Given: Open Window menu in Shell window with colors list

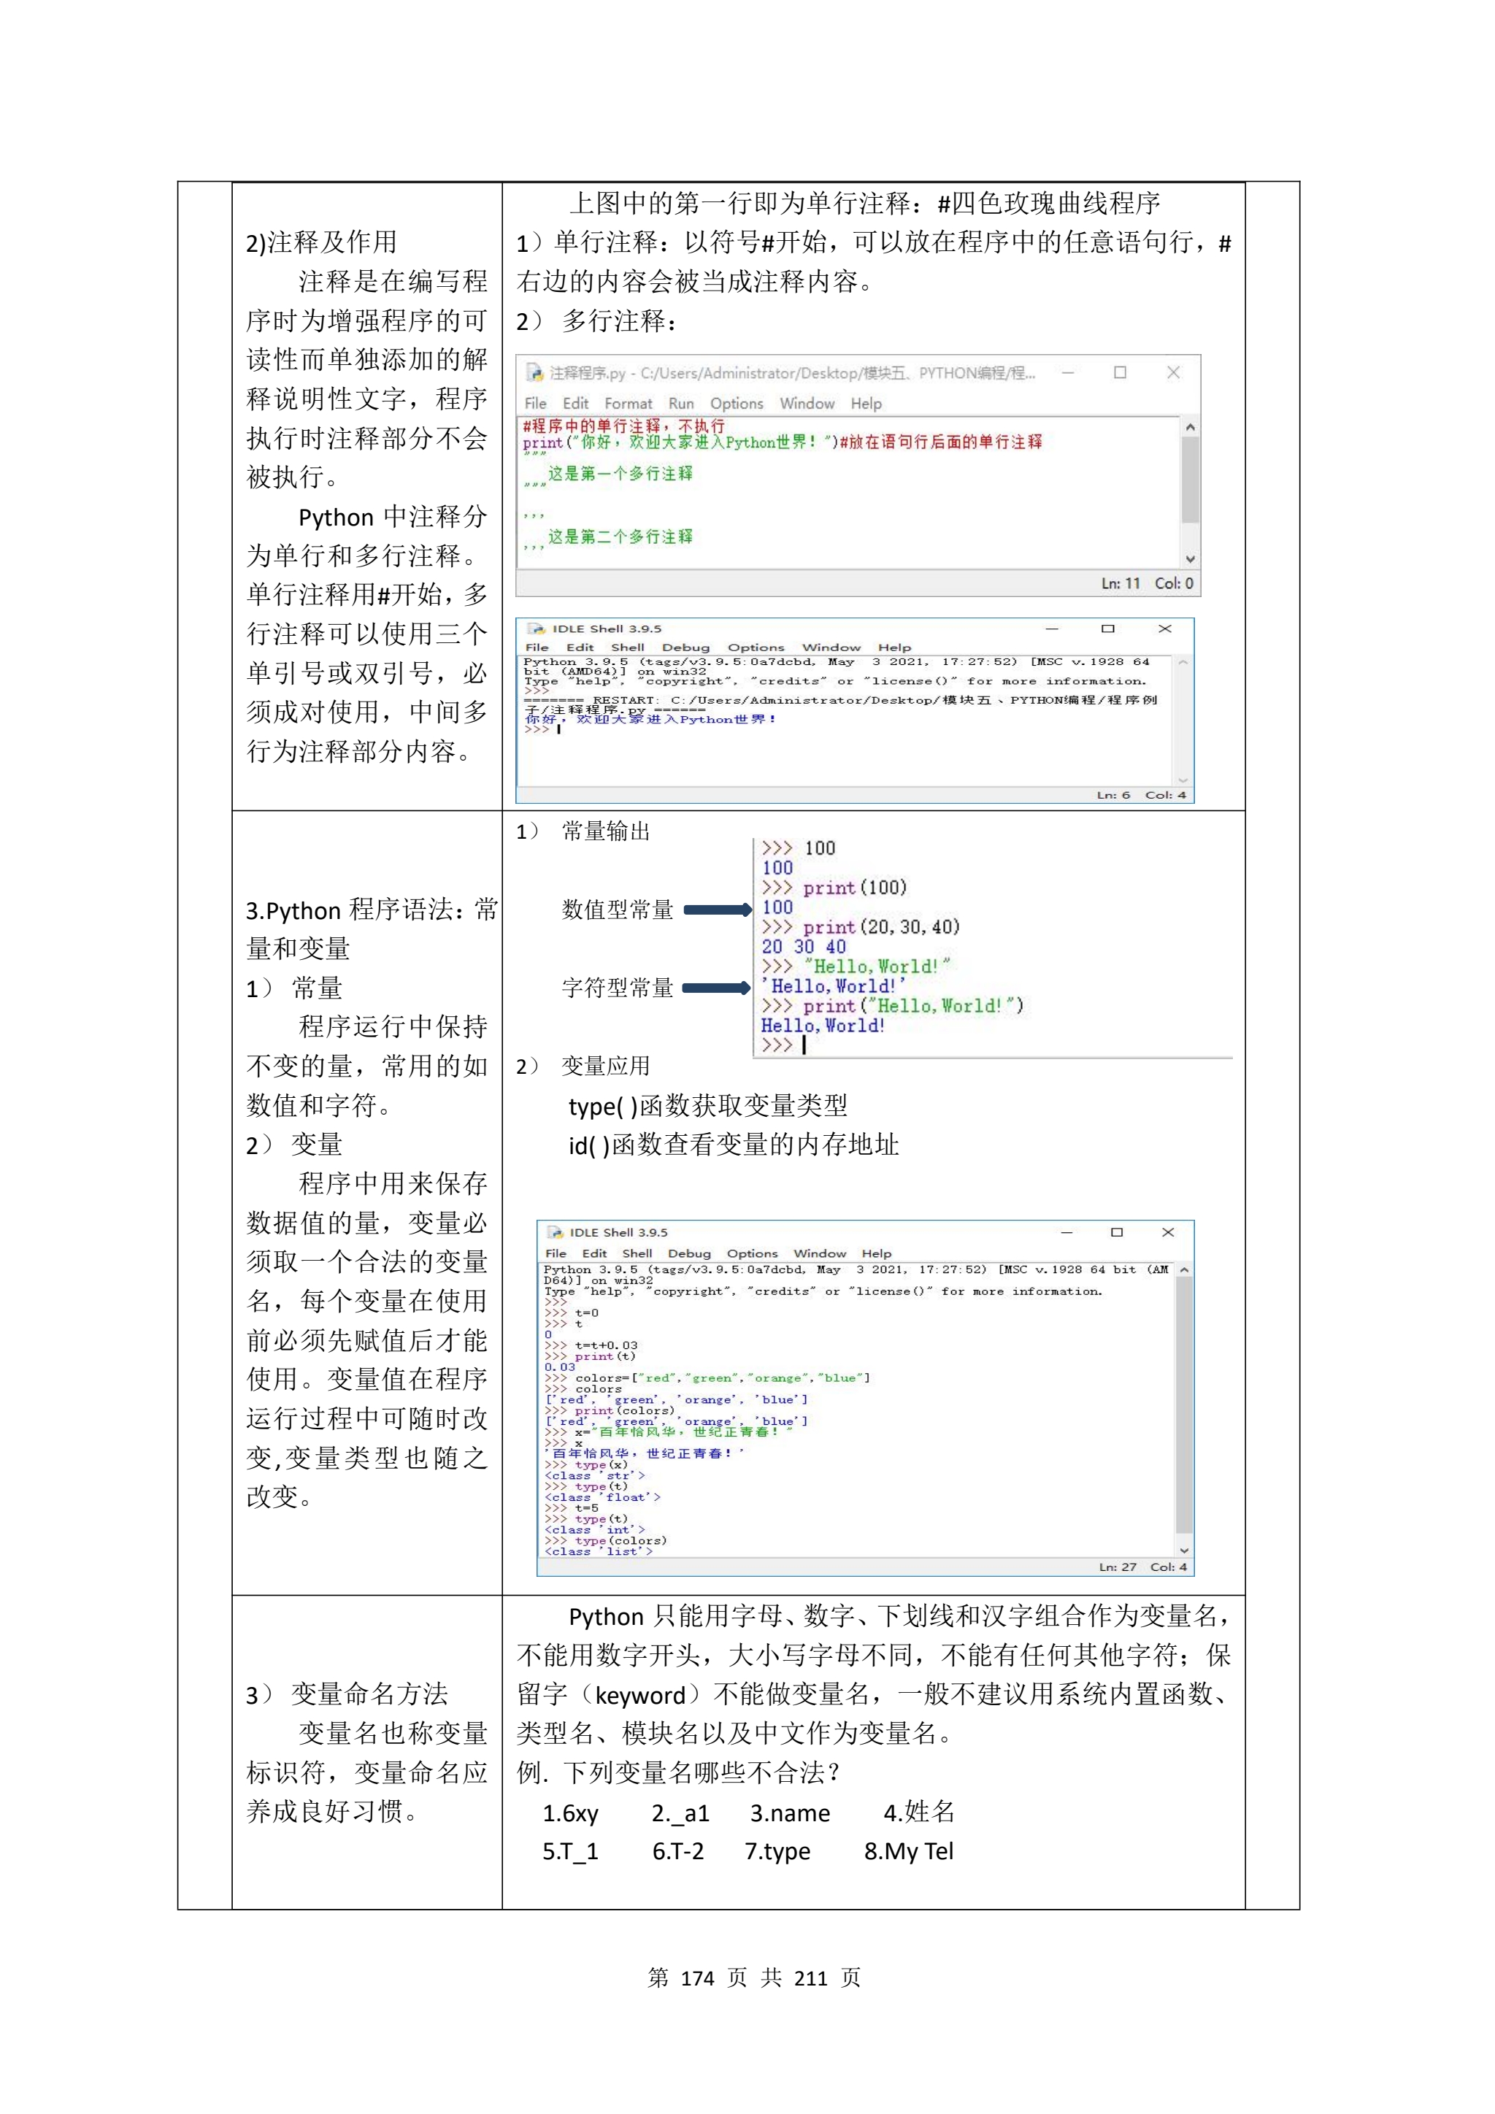Looking at the screenshot, I should point(820,1253).
